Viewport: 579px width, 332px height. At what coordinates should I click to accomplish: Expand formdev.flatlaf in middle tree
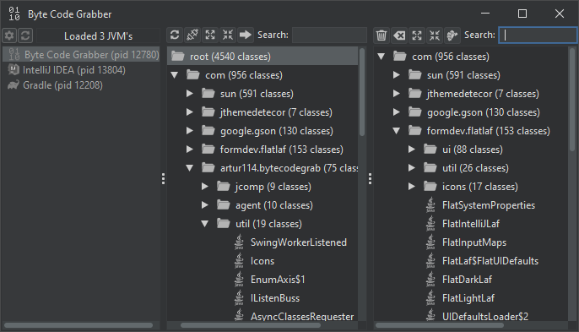[x=190, y=149]
